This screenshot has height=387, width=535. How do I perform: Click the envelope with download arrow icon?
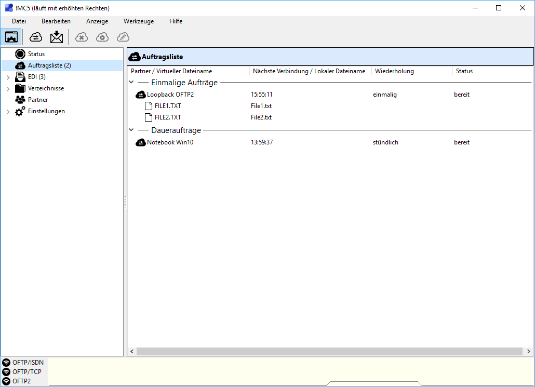(x=57, y=37)
